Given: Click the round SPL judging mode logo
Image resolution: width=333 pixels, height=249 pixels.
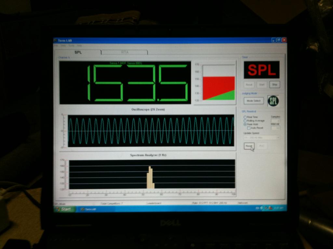Looking at the screenshot, I should 273,101.
